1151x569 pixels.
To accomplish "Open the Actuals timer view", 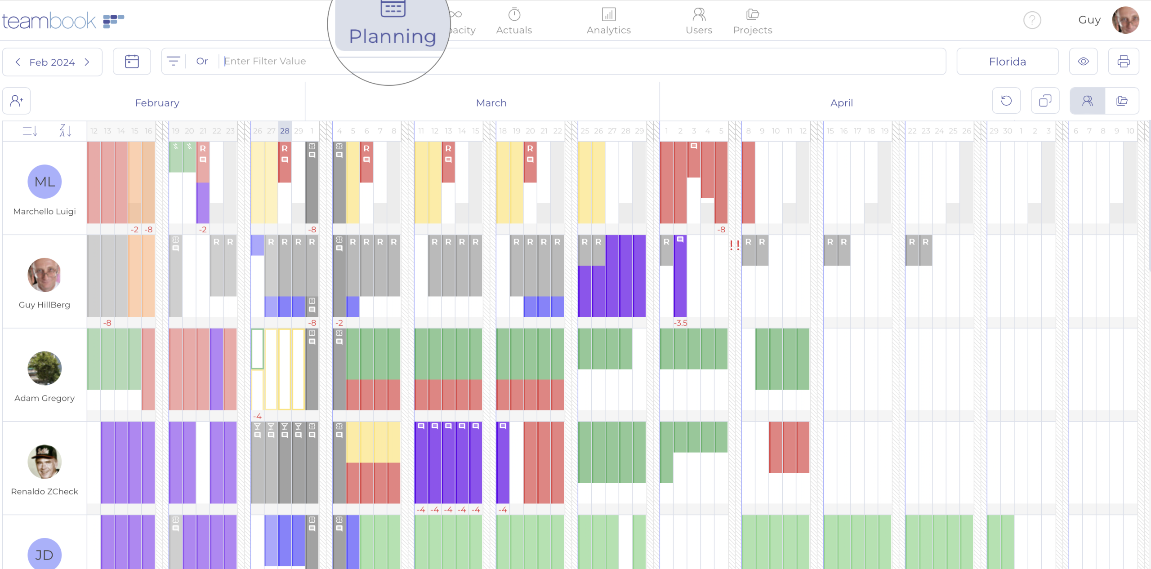I will 513,22.
